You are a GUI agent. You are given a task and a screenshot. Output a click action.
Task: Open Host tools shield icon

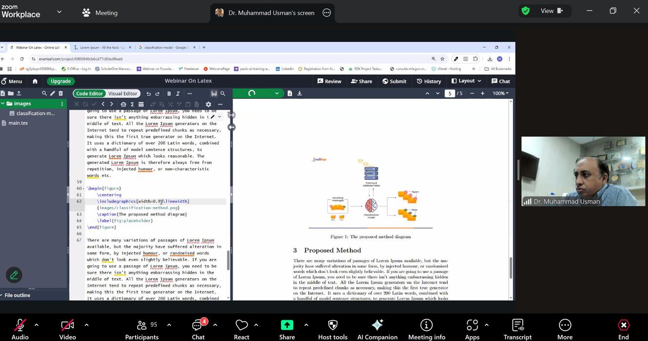[x=333, y=329]
